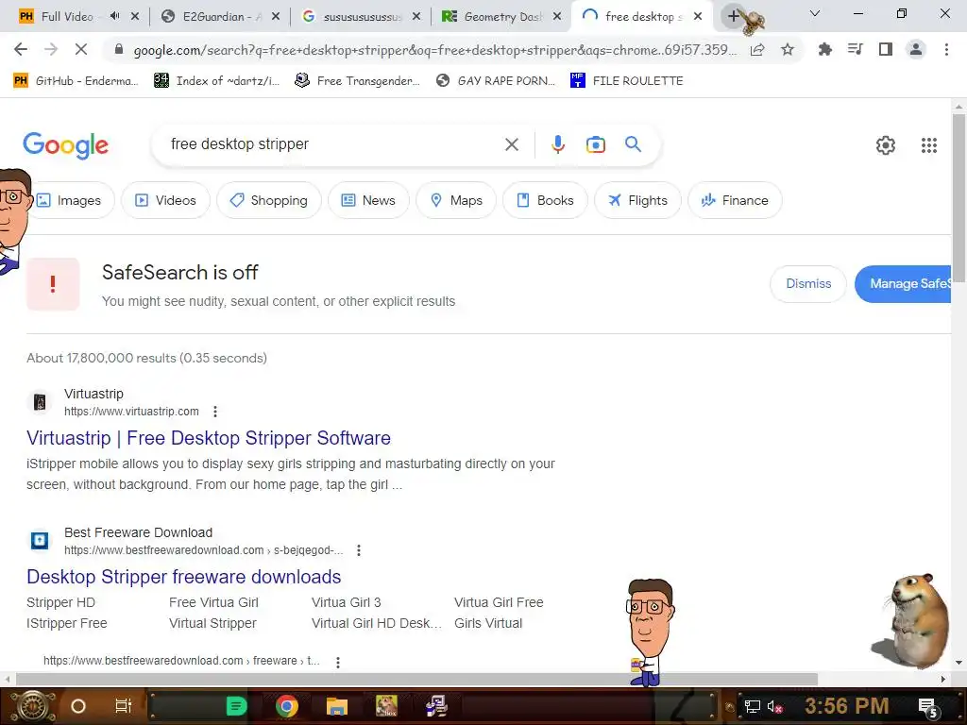Open Google quick settings gear
This screenshot has height=725, width=967.
pyautogui.click(x=886, y=145)
